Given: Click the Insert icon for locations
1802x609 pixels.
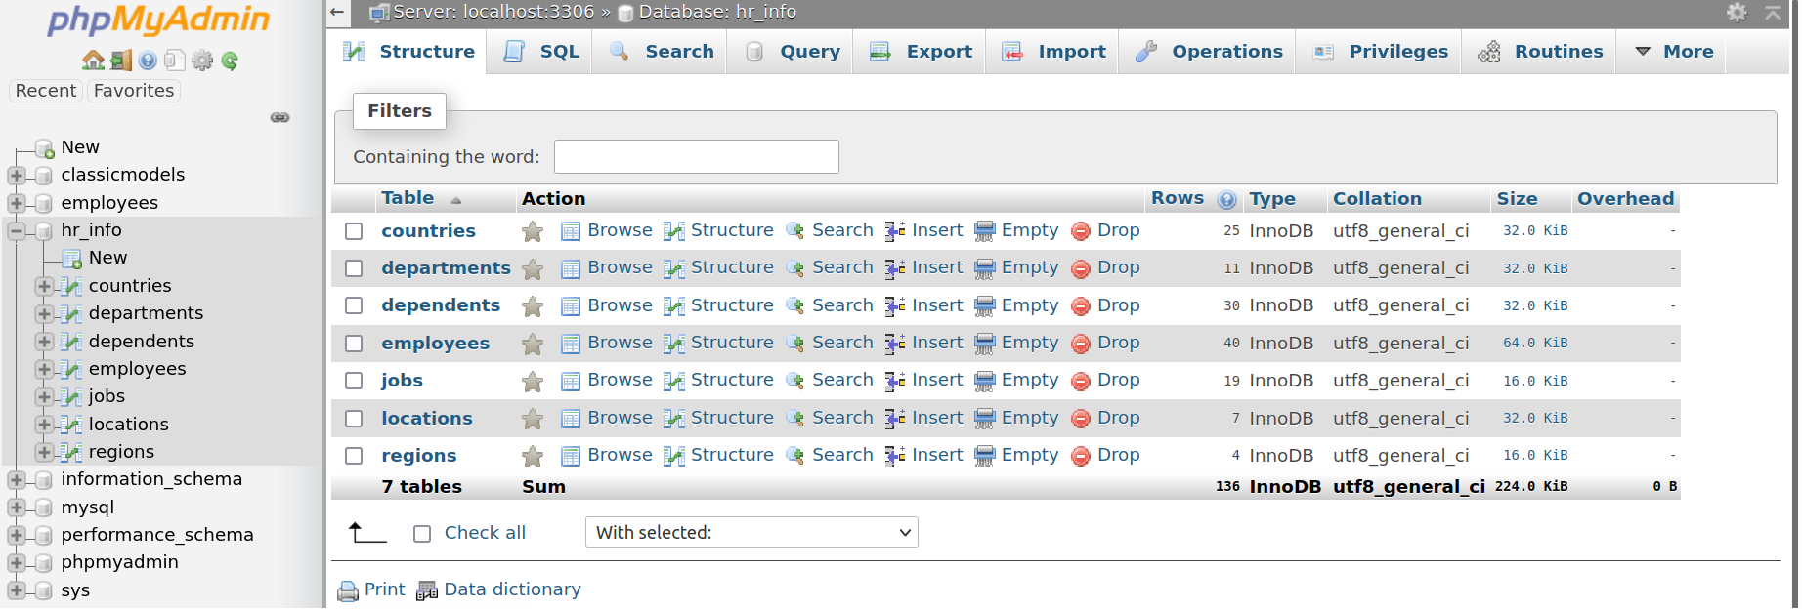Looking at the screenshot, I should [x=895, y=419].
